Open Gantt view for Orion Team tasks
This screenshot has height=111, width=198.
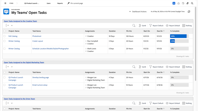coord(142,103)
